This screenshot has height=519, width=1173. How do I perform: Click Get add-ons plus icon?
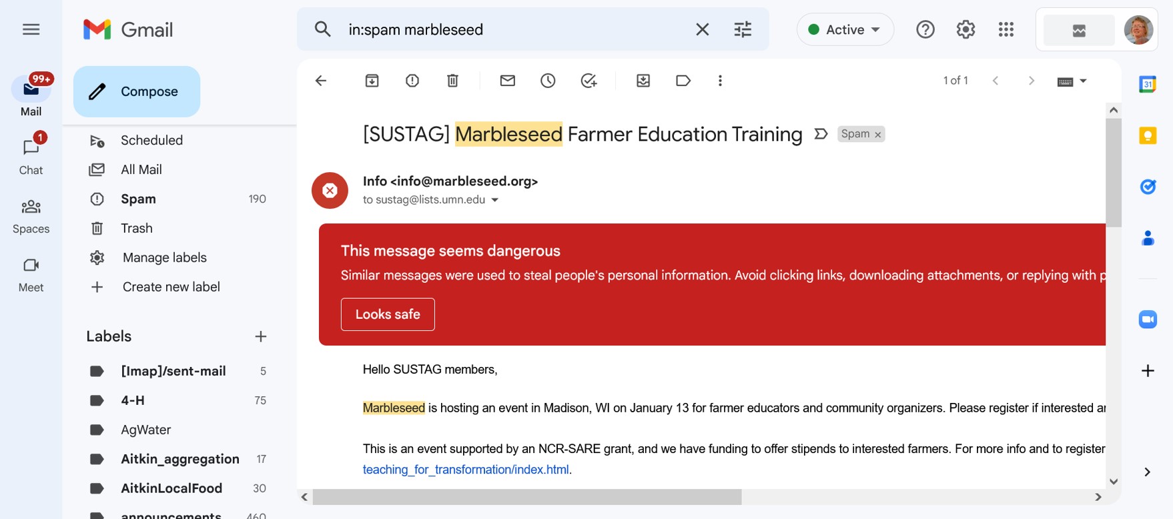[1148, 371]
